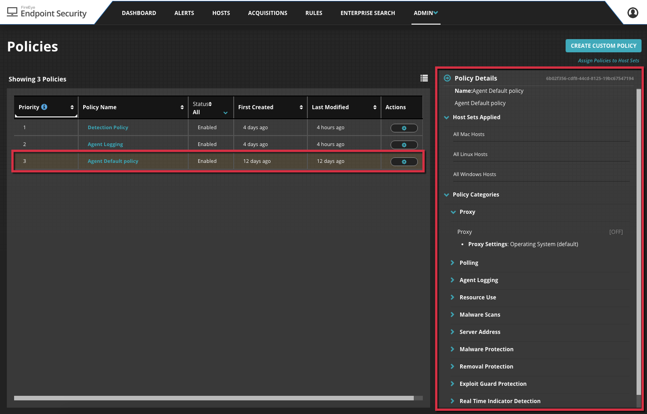Click the policies table horizontal scrollbar
The width and height of the screenshot is (647, 414).
pyautogui.click(x=214, y=398)
